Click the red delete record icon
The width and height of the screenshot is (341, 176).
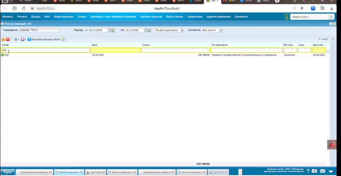pos(8,39)
